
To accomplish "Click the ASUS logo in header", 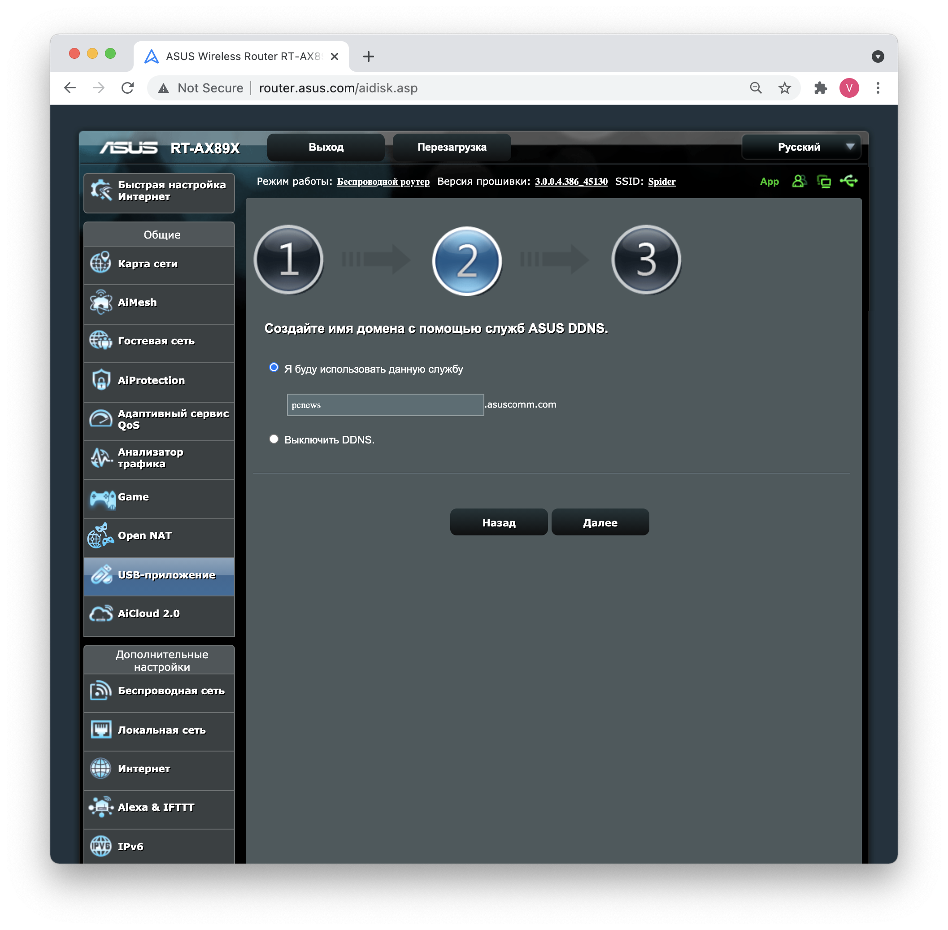I will pyautogui.click(x=128, y=148).
